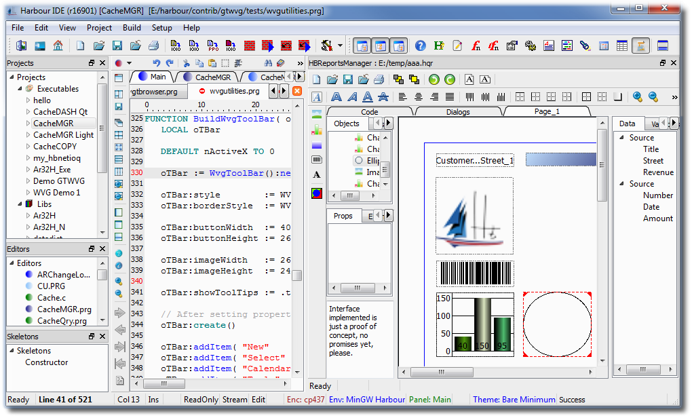Viewport: 694px width, 418px height.
Task: Click the undo arrow in editor toolbar
Action: [x=157, y=63]
